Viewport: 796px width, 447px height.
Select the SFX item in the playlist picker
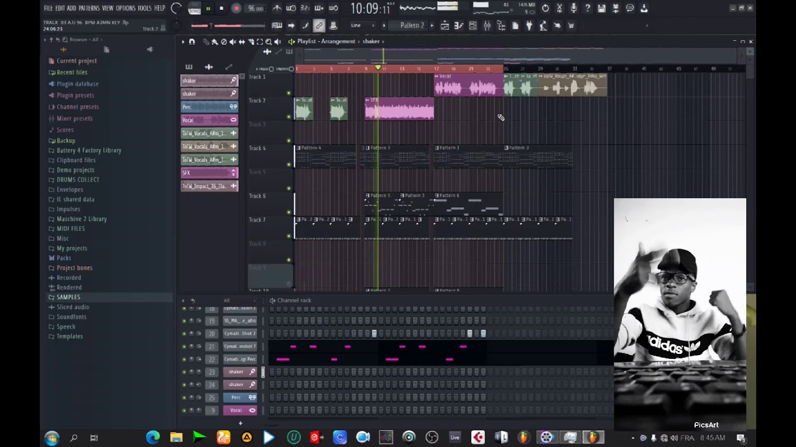[209, 173]
